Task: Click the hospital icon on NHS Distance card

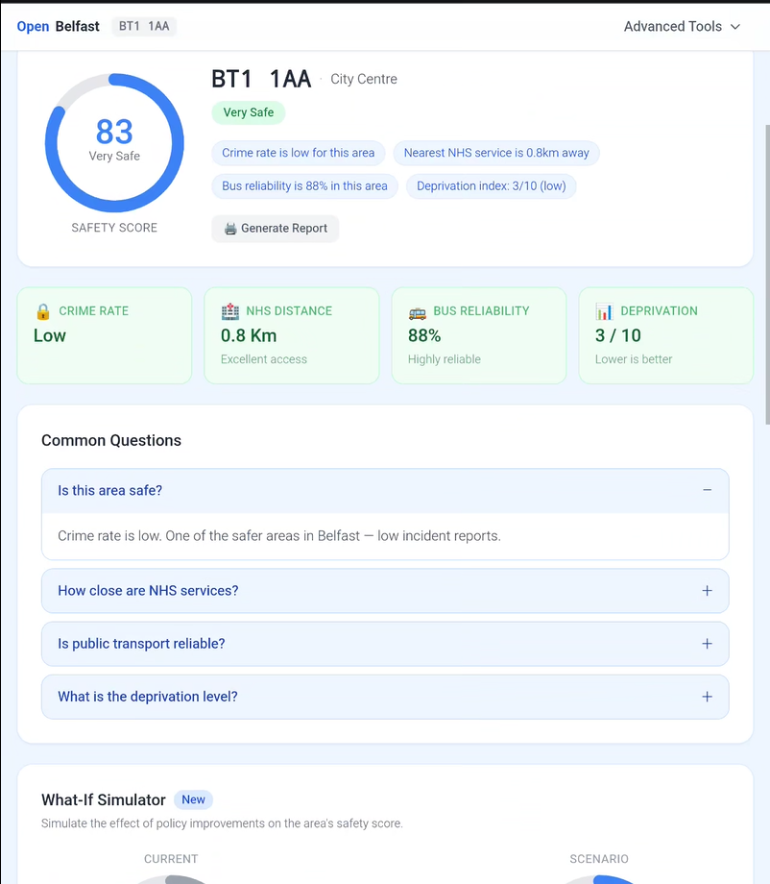Action: point(229,311)
